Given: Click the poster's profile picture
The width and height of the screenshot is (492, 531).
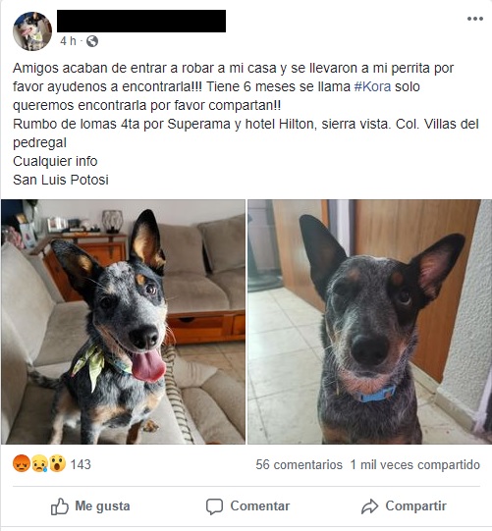Looking at the screenshot, I should click(32, 31).
